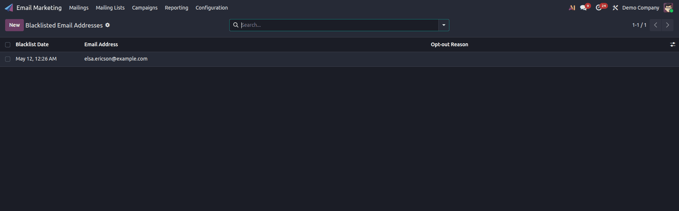Viewport: 679px width, 211px height.
Task: Go to next page arrow
Action: [x=667, y=25]
